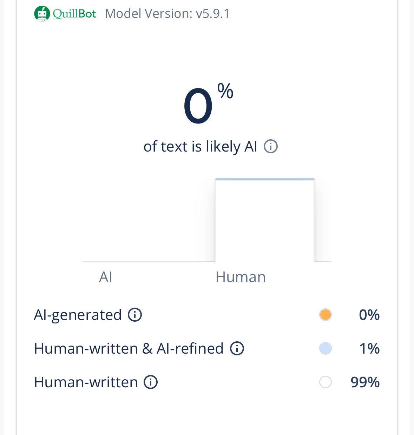Image resolution: width=414 pixels, height=435 pixels.
Task: Select the Human-written & AI-refined label
Action: tap(129, 348)
